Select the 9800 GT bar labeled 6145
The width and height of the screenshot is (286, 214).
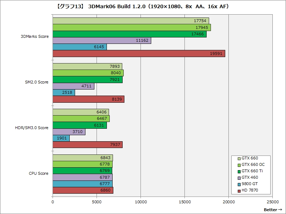click(79, 47)
